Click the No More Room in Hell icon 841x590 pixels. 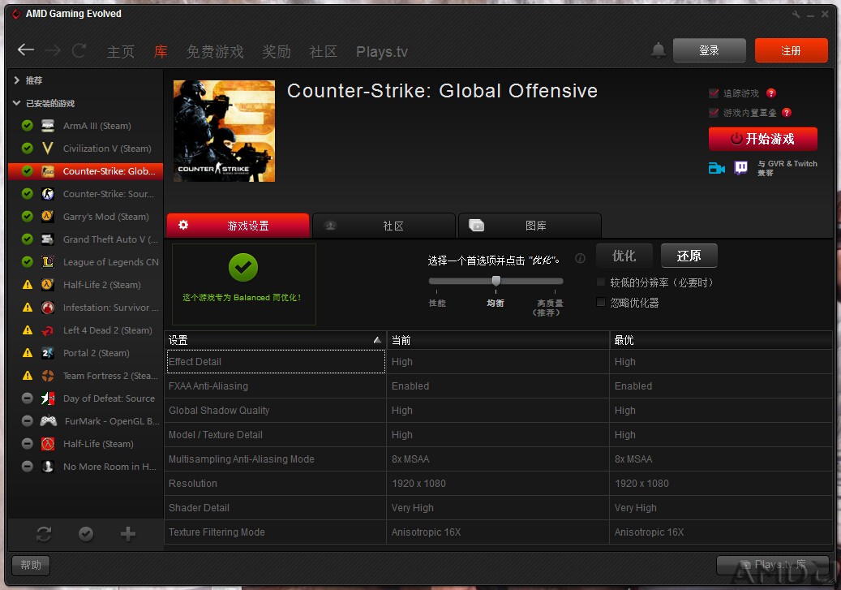(x=48, y=467)
